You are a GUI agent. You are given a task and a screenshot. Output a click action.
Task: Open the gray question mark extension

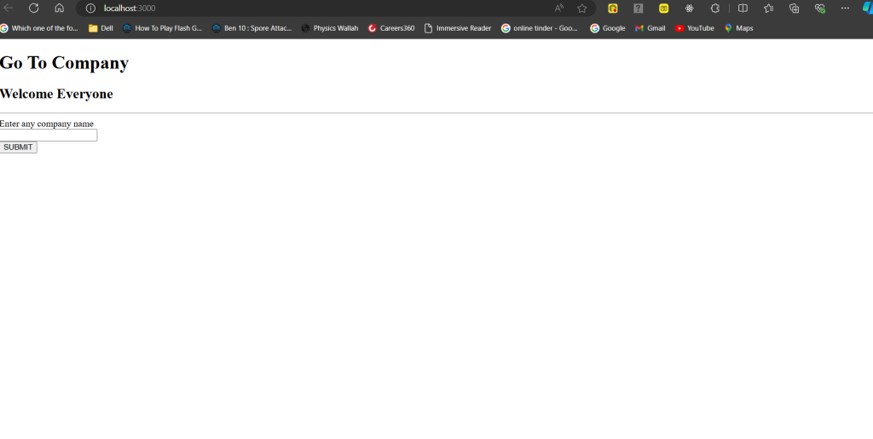pos(638,8)
